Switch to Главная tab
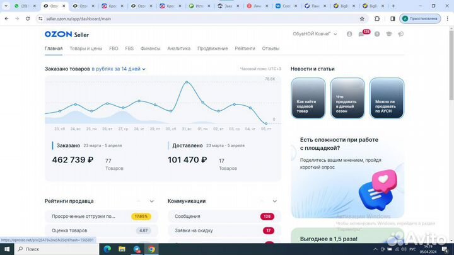454x255 pixels. coord(54,48)
